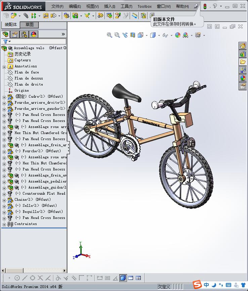Click the Assembly Visualization warning icon
248x291 pixels.
(x=143, y=15)
